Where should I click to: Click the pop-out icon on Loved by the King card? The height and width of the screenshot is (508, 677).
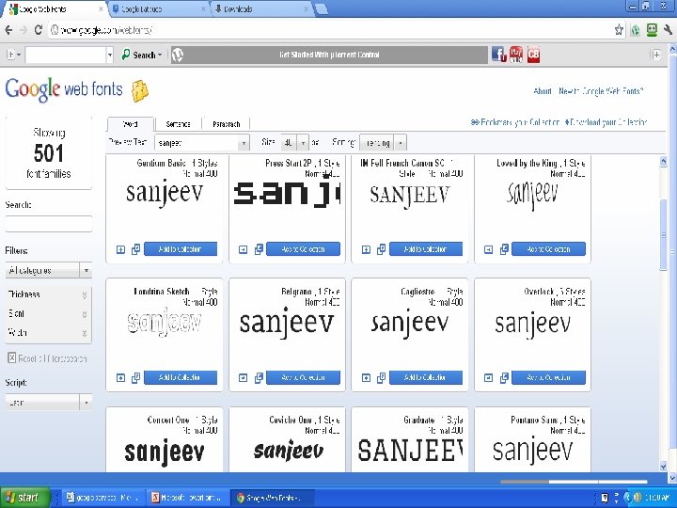pos(504,249)
